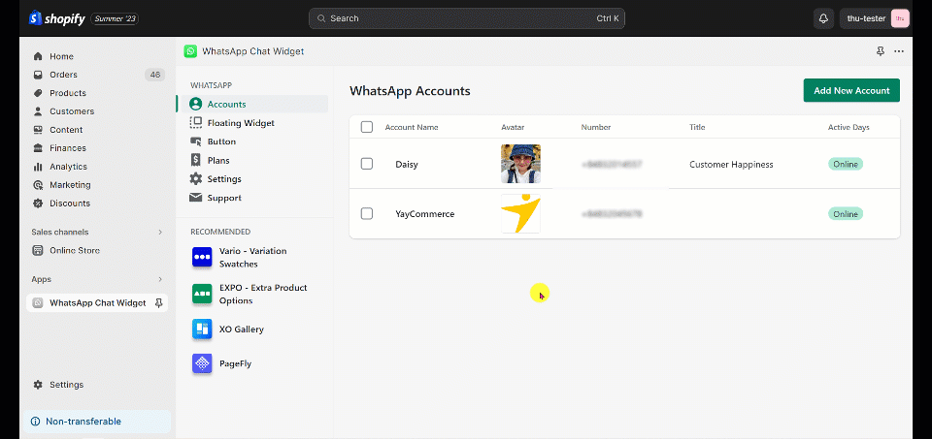
Task: Expand the Apps section chevron
Action: click(x=160, y=279)
